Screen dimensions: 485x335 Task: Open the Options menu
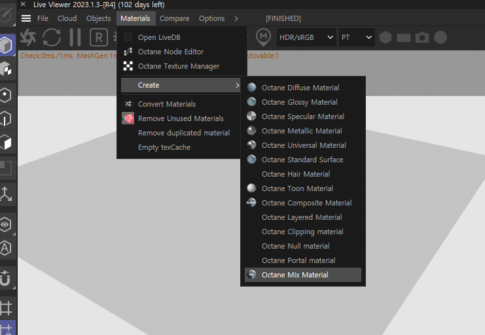coord(211,18)
